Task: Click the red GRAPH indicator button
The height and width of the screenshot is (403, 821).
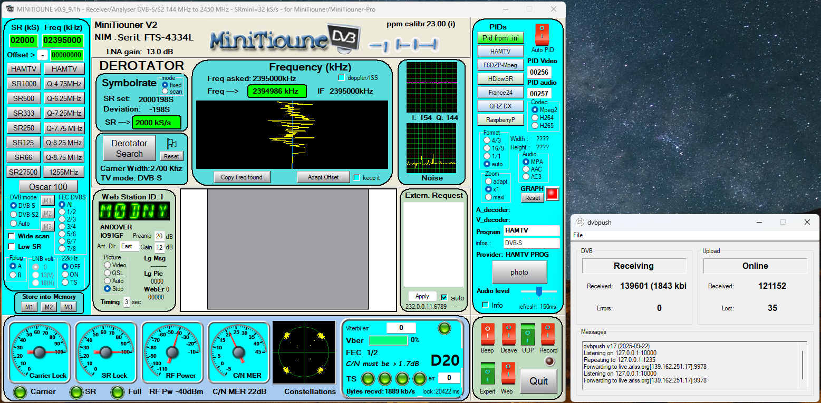Action: point(552,194)
